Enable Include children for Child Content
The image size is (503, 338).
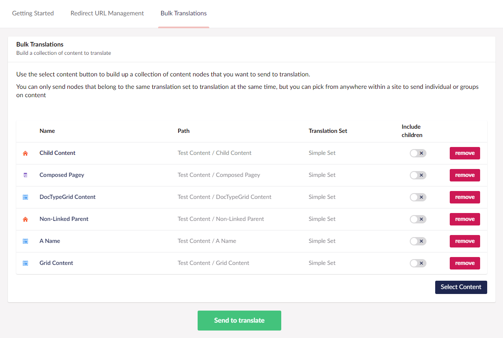[418, 153]
